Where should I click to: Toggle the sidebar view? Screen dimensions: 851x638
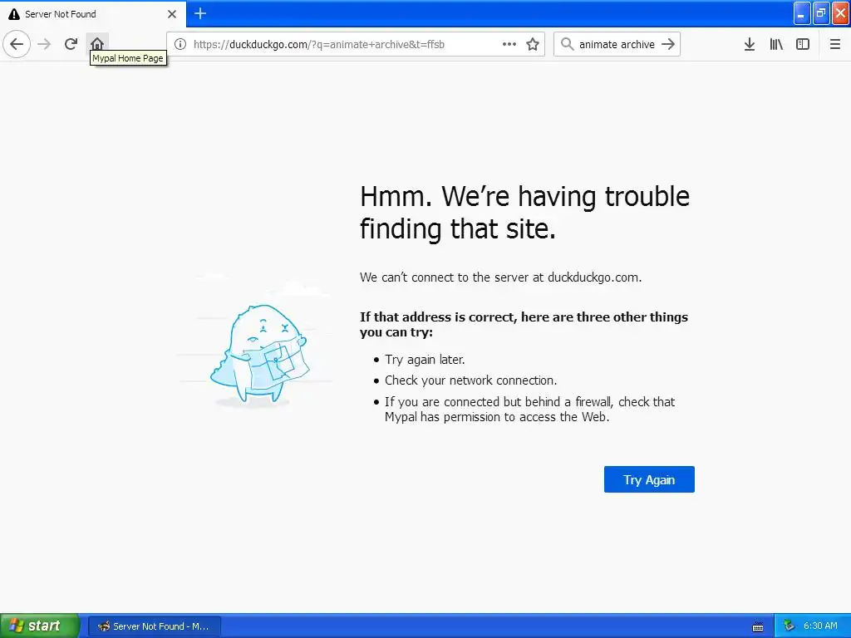coord(803,45)
